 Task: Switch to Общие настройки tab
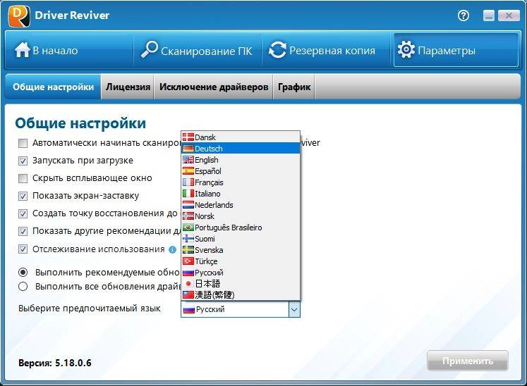[53, 87]
